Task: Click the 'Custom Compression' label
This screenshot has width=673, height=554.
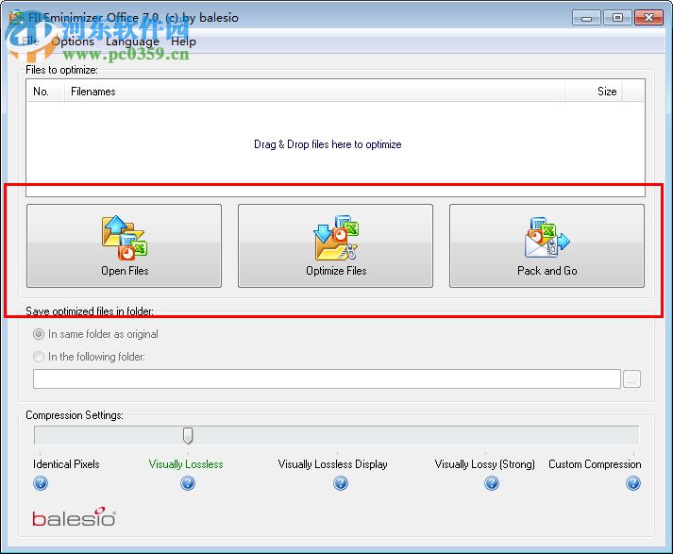Action: click(x=595, y=464)
